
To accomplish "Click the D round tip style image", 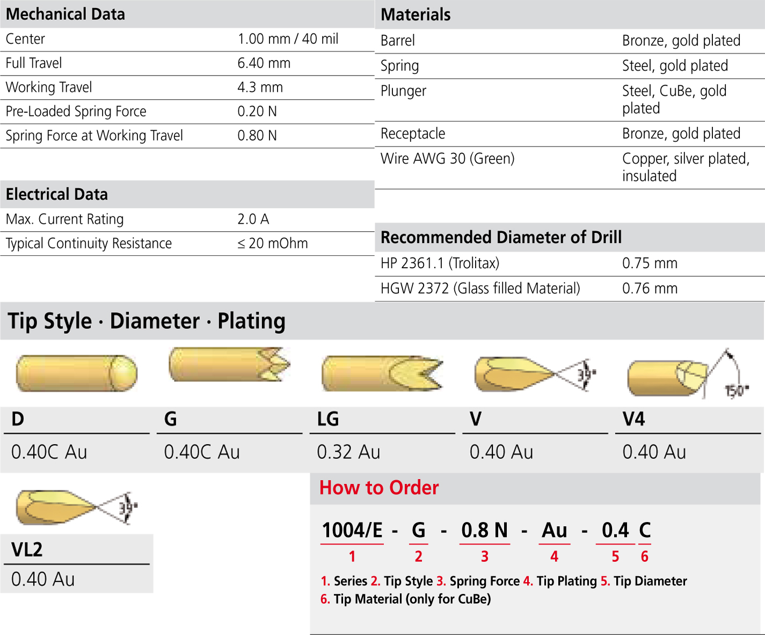I will (x=76, y=373).
